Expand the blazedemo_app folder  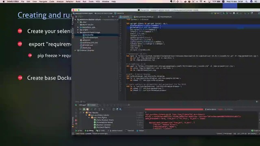[78, 27]
